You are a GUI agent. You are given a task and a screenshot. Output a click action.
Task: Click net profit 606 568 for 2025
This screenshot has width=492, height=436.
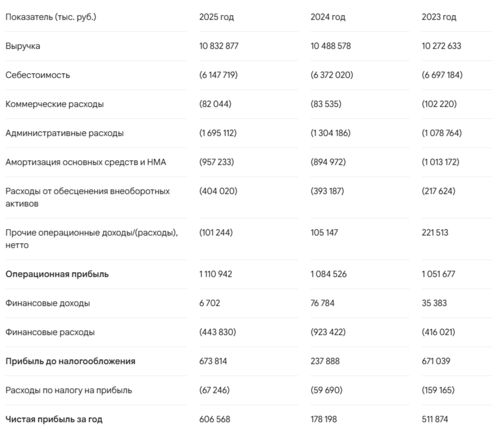(214, 419)
